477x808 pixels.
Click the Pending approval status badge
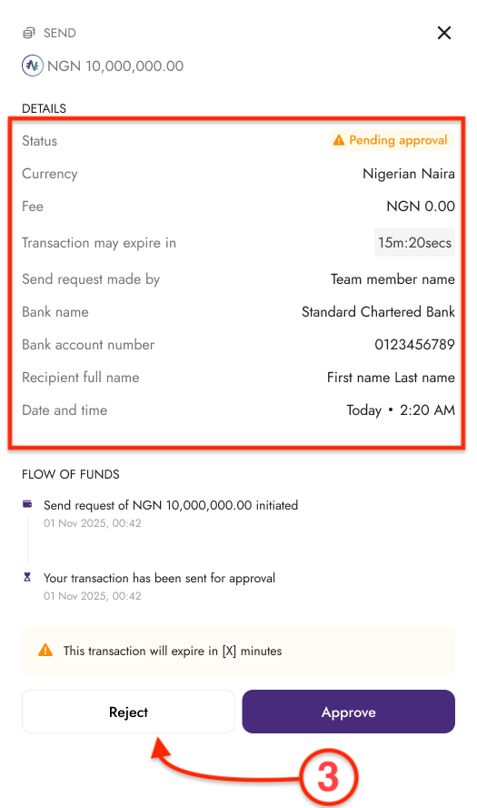click(x=392, y=140)
